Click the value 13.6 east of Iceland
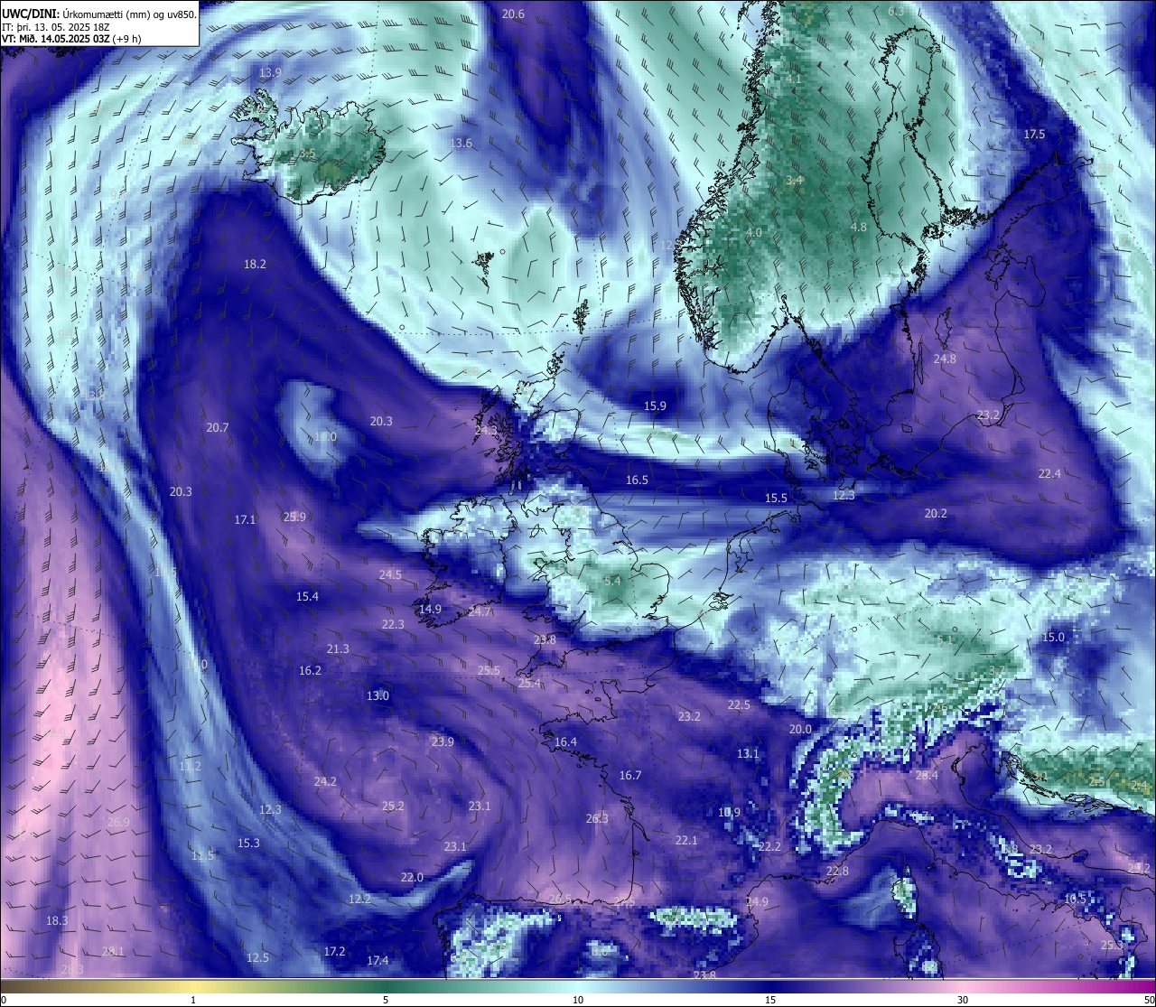The height and width of the screenshot is (1007, 1156). tap(461, 143)
